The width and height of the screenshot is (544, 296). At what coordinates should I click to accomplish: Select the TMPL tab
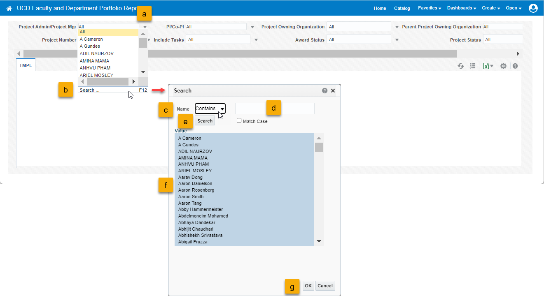pyautogui.click(x=26, y=65)
